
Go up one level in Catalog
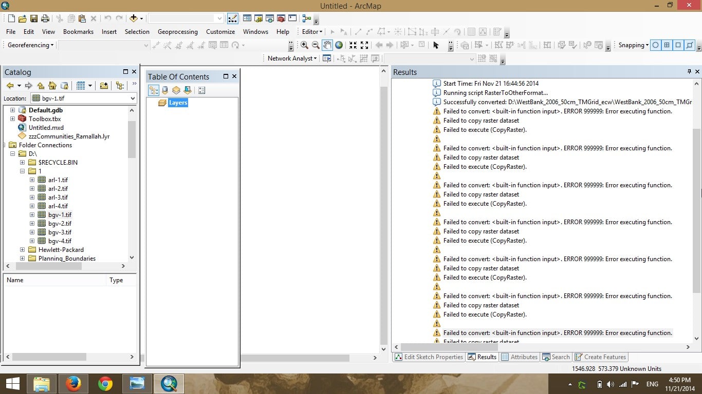[41, 86]
